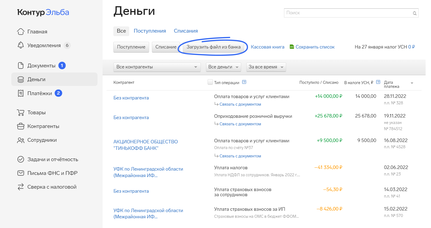Open АКЦИОНЕРНОЕ ОБЩЕСТВО ТИНЬКОФФ БАНК contractor

pos(146,145)
